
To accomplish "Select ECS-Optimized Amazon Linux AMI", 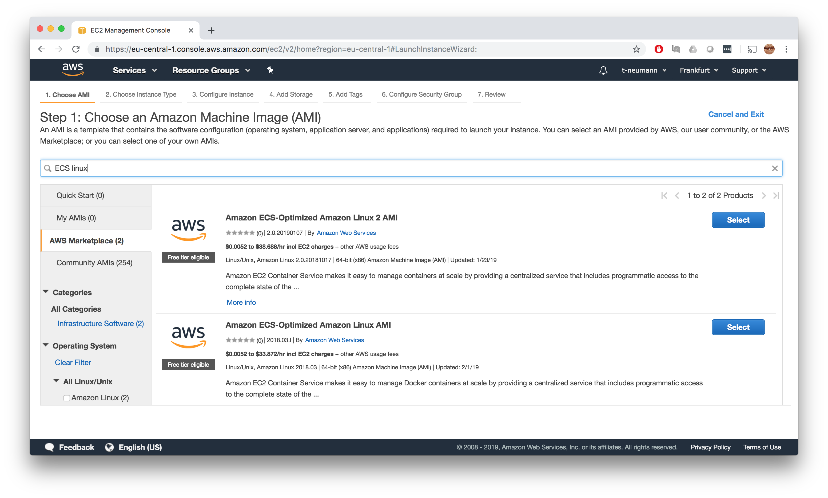I will pos(738,327).
